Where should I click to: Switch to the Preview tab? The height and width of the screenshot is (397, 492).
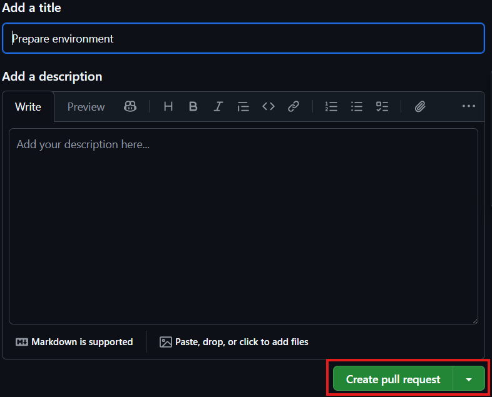[86, 106]
